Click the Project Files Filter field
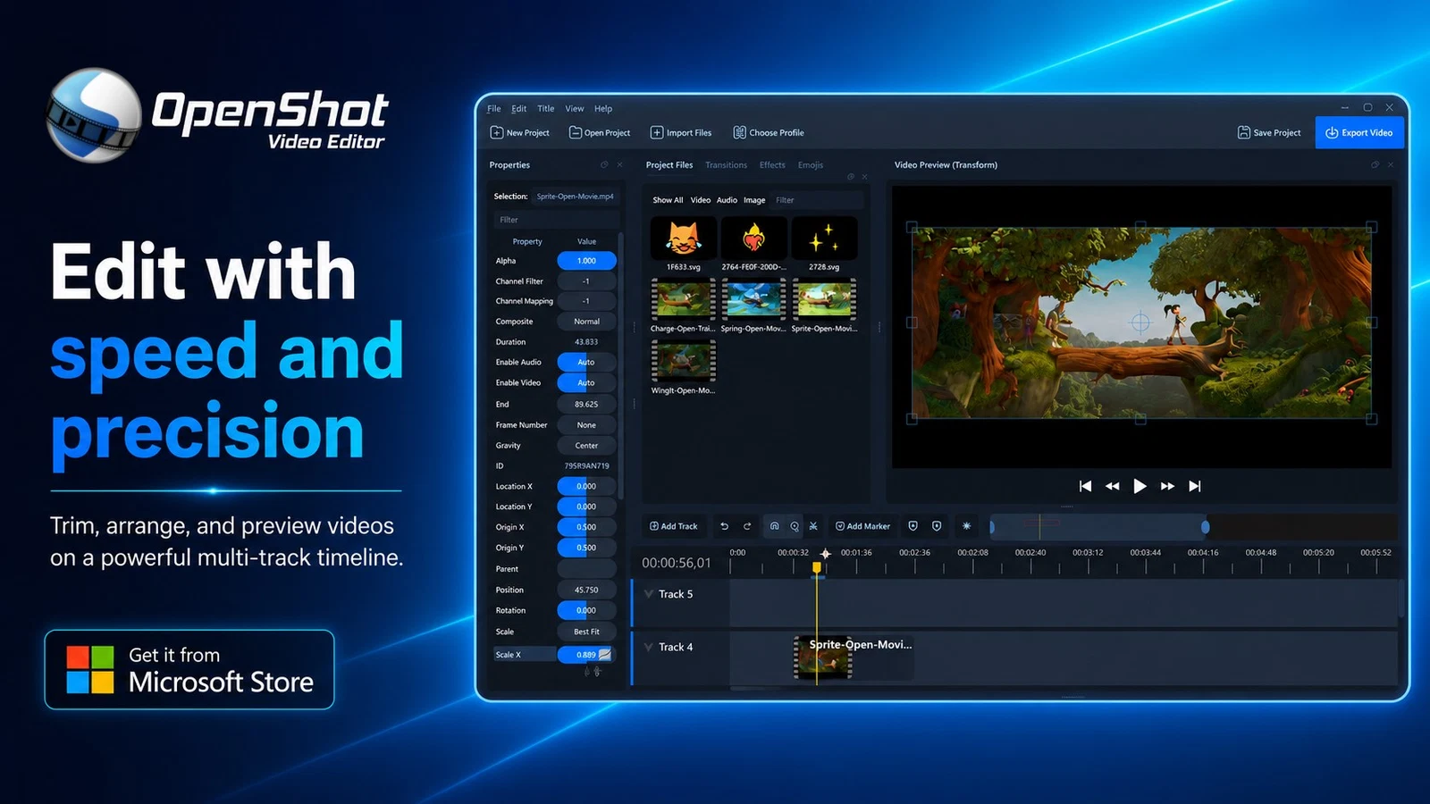Screen dimensions: 1430x804 pos(818,200)
